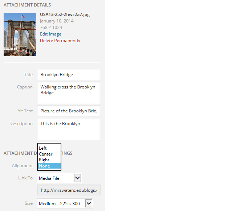Open the Link To Media File dropdown

pos(60,178)
